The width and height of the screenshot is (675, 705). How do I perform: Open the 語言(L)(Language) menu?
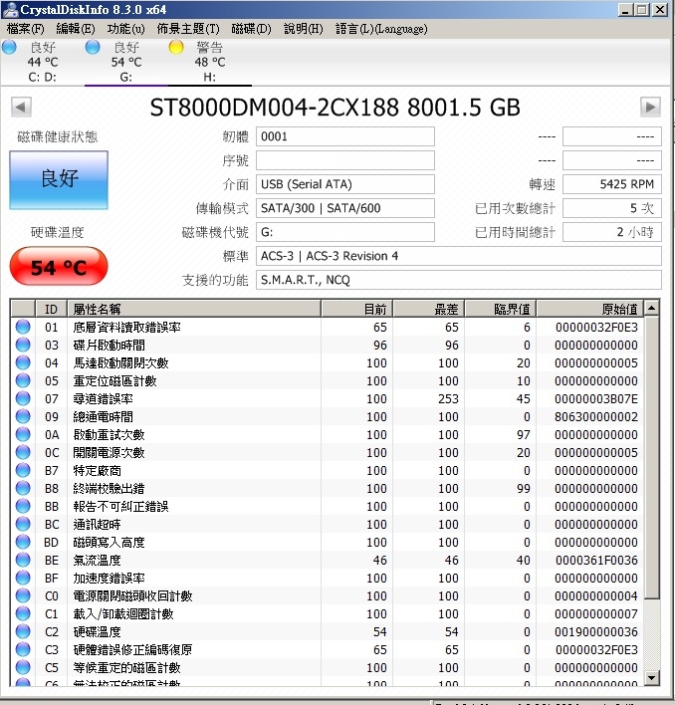(381, 29)
